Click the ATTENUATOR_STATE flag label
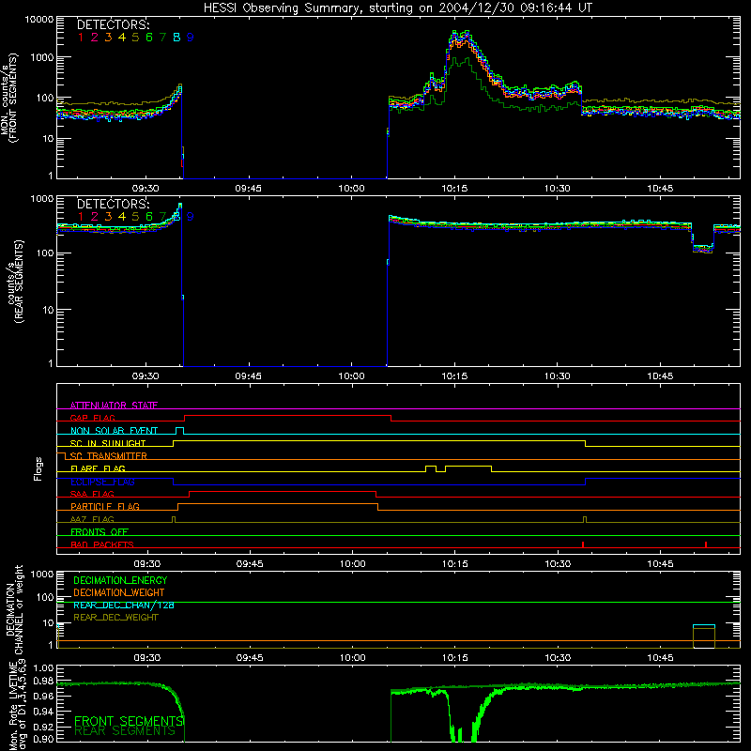The width and height of the screenshot is (751, 751). [x=114, y=406]
